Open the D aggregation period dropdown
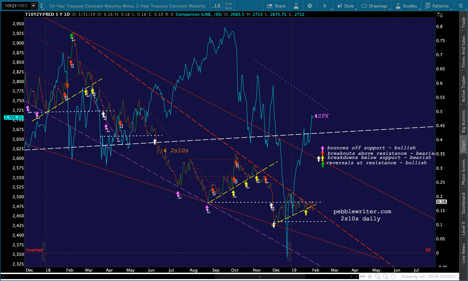This screenshot has height=281, width=468. tap(325, 6)
